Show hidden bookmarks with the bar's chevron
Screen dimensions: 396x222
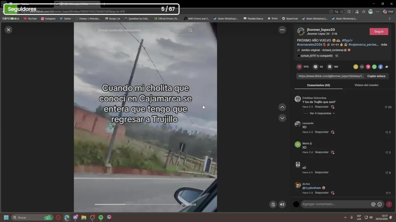tap(390, 18)
